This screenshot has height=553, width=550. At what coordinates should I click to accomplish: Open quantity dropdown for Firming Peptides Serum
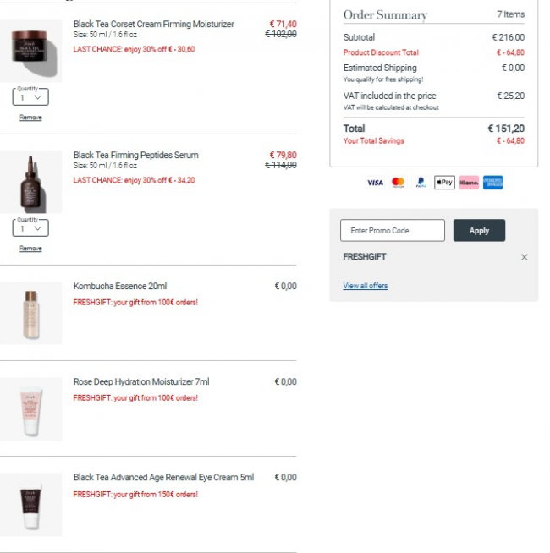coord(30,228)
